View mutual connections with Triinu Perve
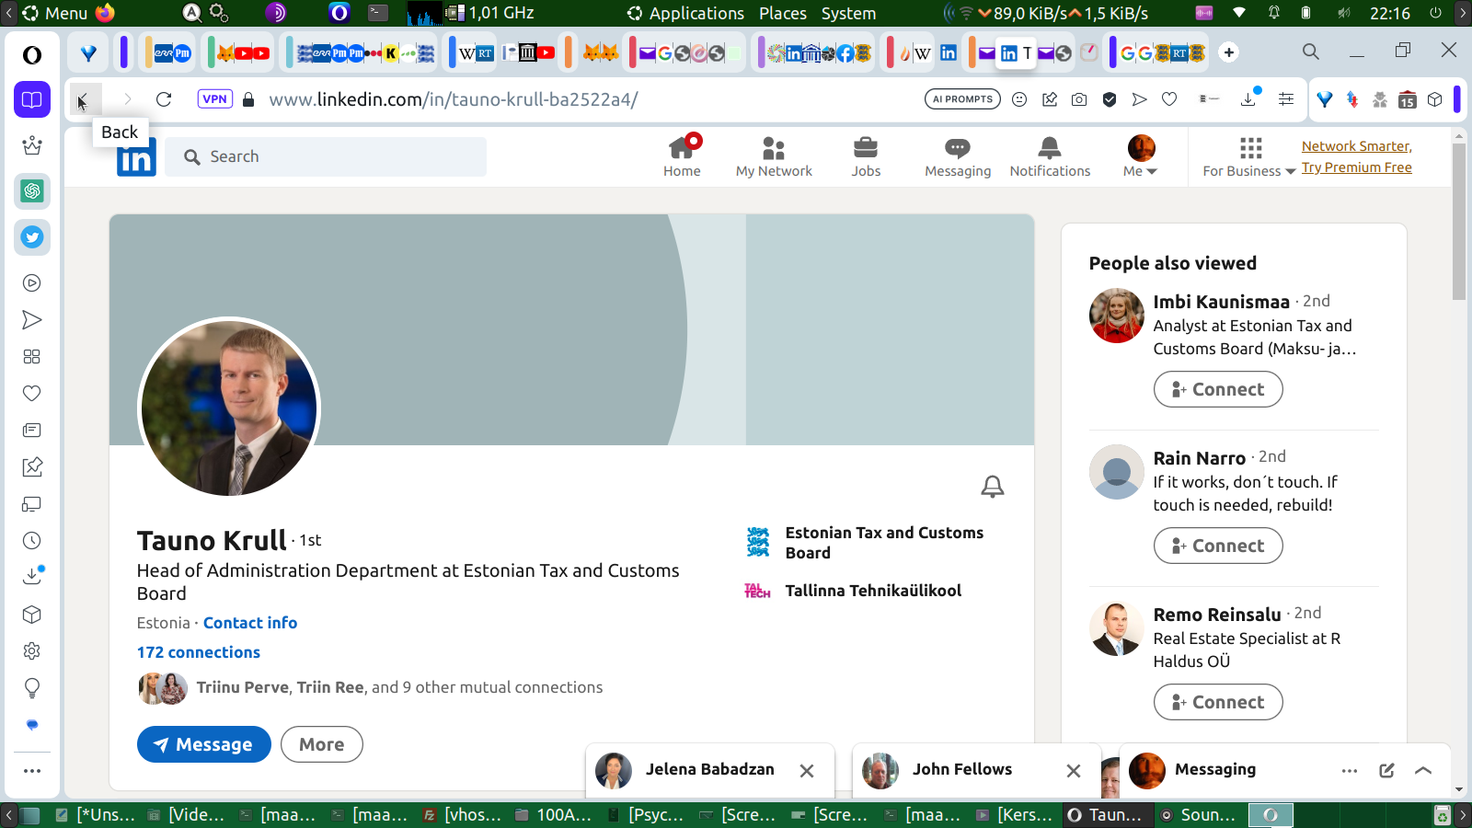The image size is (1472, 828). coord(371,687)
